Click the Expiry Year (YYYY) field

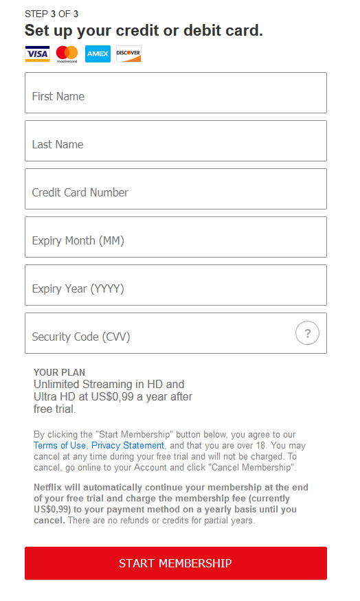pyautogui.click(x=176, y=285)
